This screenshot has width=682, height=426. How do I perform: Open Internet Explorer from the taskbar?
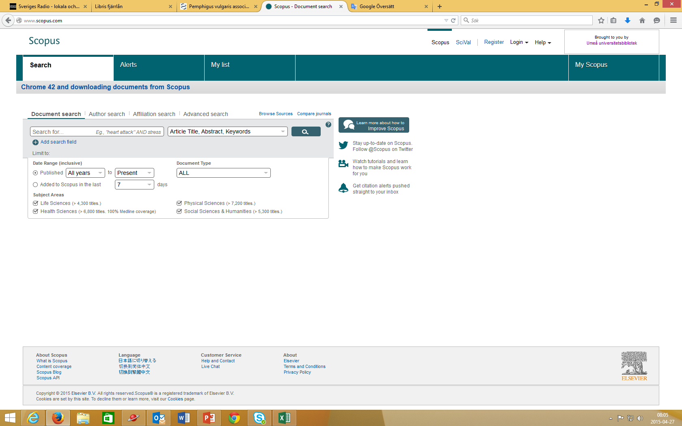tap(33, 418)
